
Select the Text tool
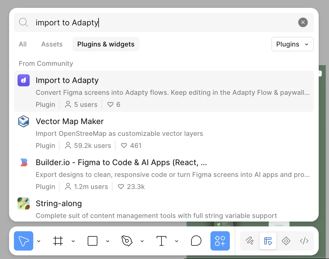pyautogui.click(x=161, y=241)
